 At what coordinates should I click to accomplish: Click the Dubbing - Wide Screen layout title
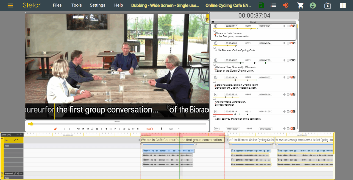(x=165, y=5)
